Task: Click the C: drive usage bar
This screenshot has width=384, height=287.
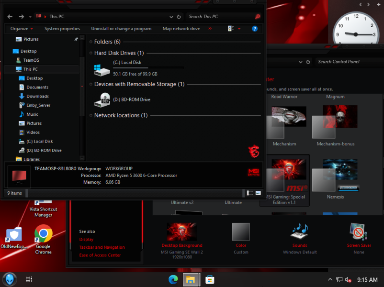Action: (148, 68)
